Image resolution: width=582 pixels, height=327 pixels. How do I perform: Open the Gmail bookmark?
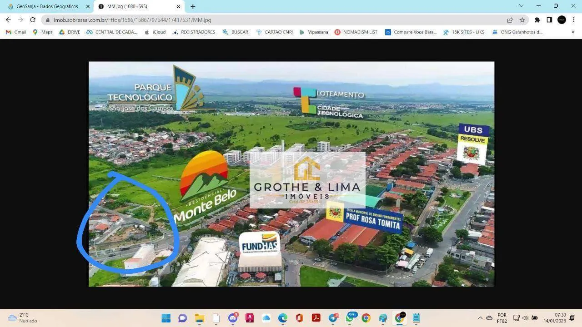16,32
